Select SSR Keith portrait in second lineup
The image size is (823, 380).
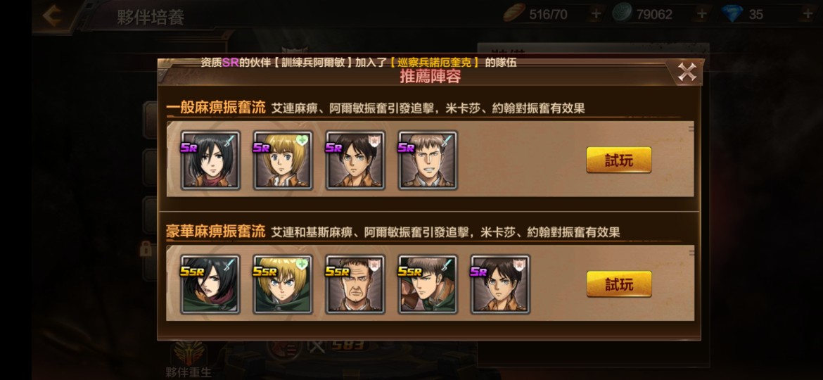pyautogui.click(x=355, y=284)
